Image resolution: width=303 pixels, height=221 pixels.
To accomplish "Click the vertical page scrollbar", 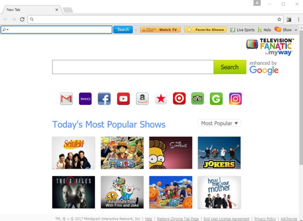I will [x=301, y=97].
